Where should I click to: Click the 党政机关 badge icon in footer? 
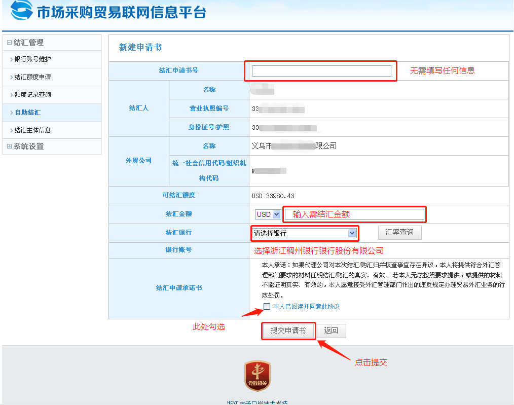258,376
